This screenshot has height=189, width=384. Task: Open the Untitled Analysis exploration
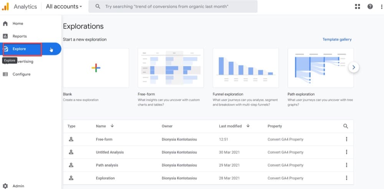pos(110,152)
